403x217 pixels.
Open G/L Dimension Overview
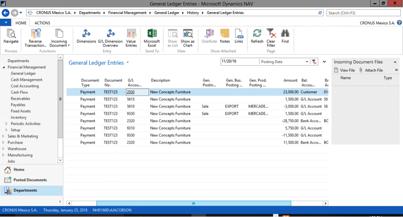click(110, 38)
